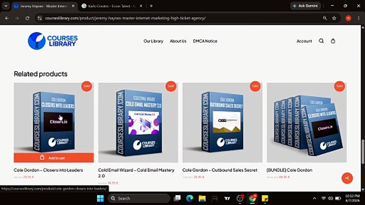
Task: Click the orange share floating button
Action: pos(347,178)
